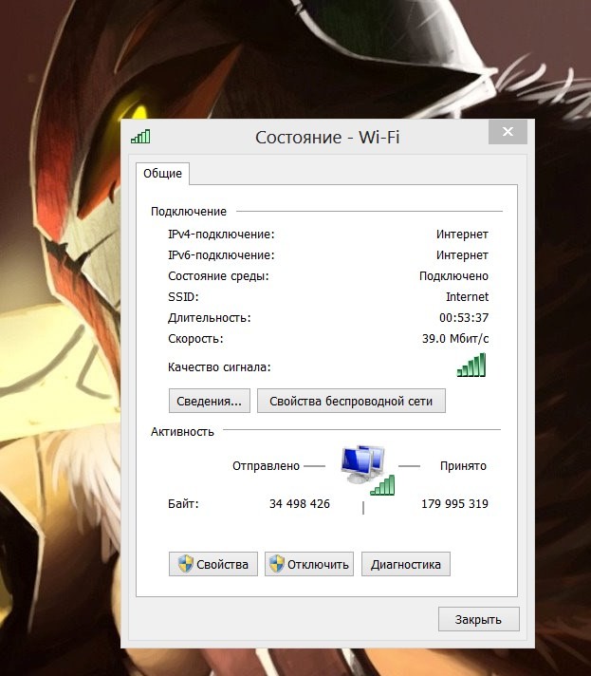
Task: Run Диагностика troubleshooting
Action: pos(406,564)
